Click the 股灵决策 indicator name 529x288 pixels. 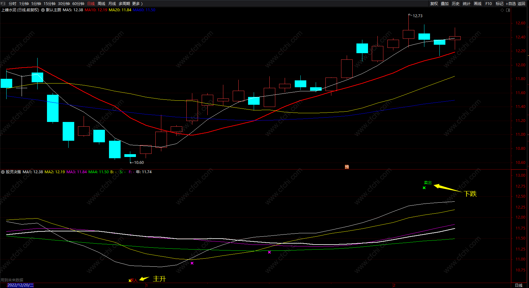pos(13,172)
